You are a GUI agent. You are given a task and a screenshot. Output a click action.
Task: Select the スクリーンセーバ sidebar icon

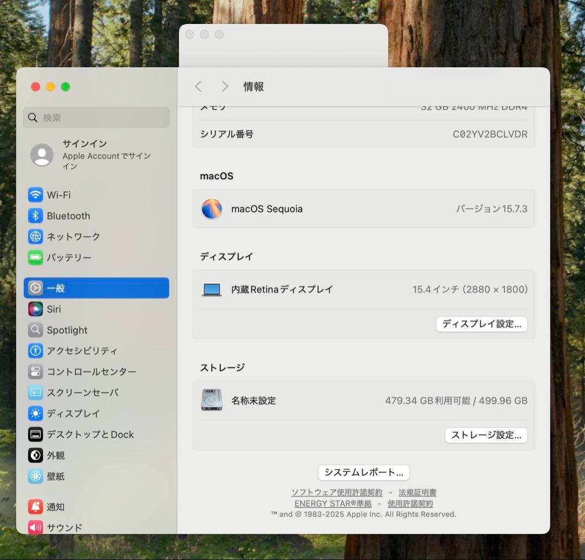point(35,393)
